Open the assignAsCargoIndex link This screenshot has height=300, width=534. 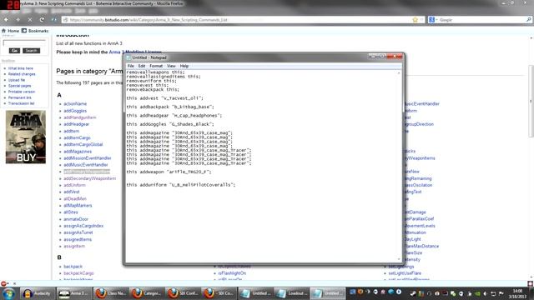click(x=83, y=226)
